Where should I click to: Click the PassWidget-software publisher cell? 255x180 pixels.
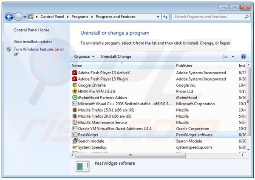[x=194, y=135]
